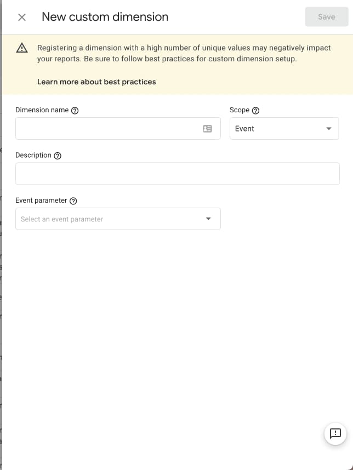This screenshot has height=470, width=353.
Task: Click into the Description text field
Action: [177, 174]
